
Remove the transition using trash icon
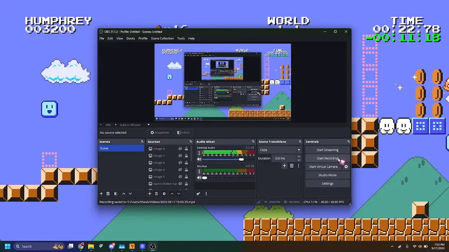[x=291, y=166]
